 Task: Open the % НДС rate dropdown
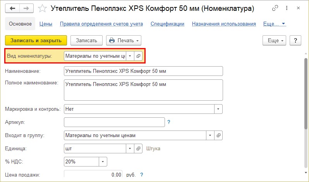pos(103,162)
